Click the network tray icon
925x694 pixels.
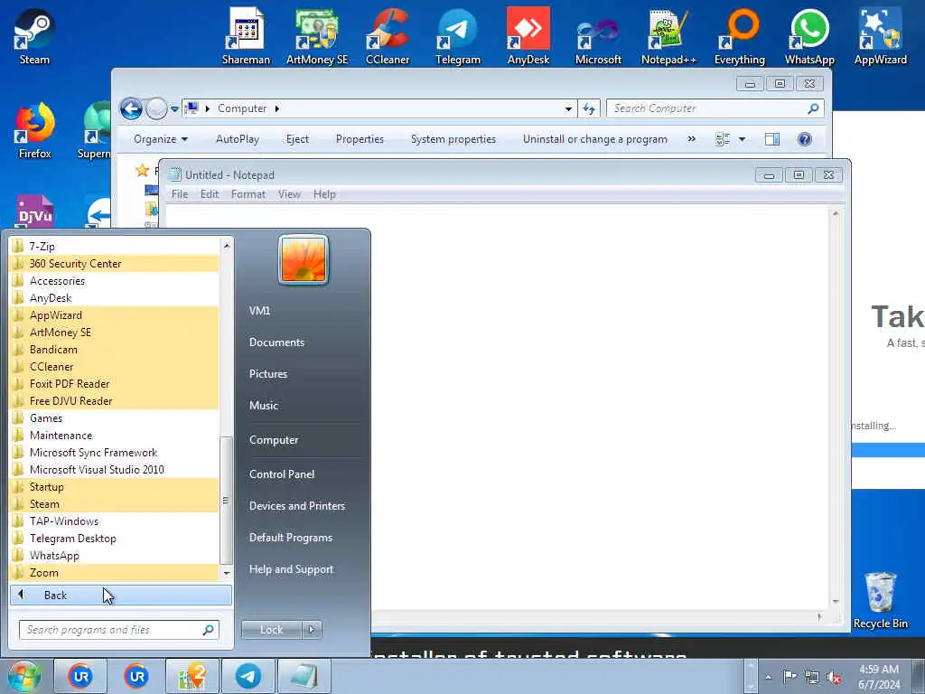pyautogui.click(x=812, y=678)
